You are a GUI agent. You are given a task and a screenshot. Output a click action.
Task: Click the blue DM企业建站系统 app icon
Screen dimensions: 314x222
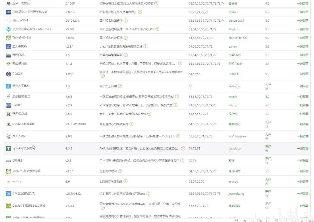click(8, 194)
